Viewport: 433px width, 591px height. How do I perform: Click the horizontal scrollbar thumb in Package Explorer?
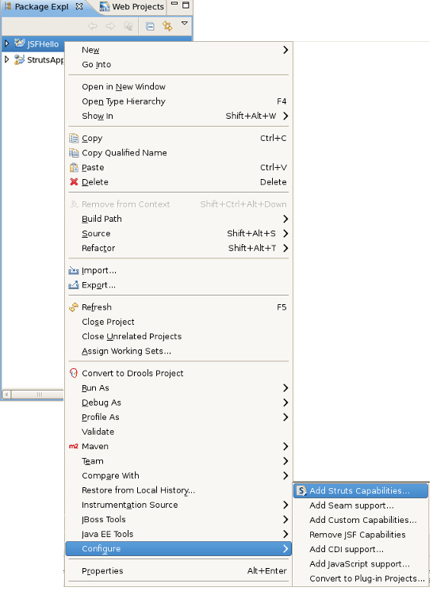coord(38,395)
